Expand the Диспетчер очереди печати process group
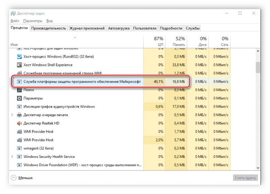This screenshot has height=194, width=270. point(12,115)
